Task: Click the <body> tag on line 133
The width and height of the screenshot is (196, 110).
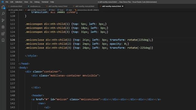Action: point(23,68)
